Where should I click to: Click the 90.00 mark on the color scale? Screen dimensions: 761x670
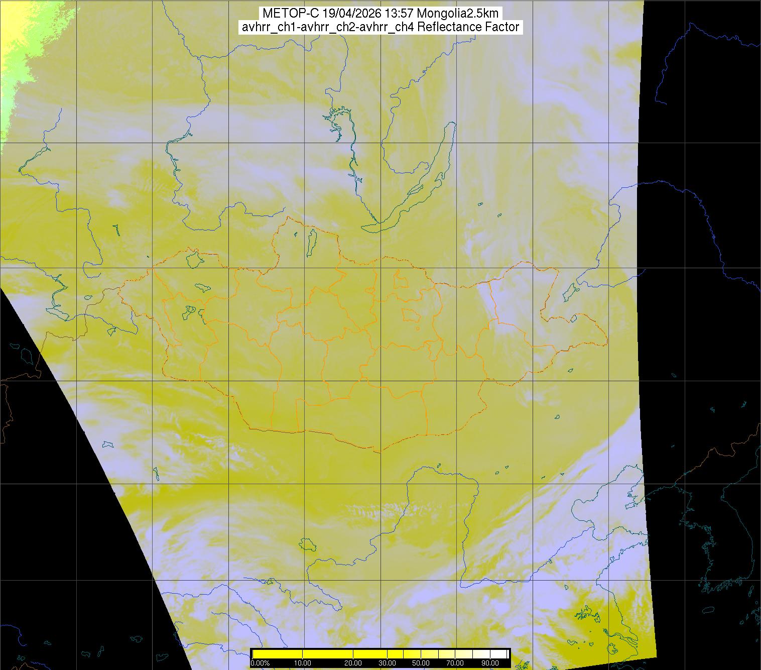(488, 663)
